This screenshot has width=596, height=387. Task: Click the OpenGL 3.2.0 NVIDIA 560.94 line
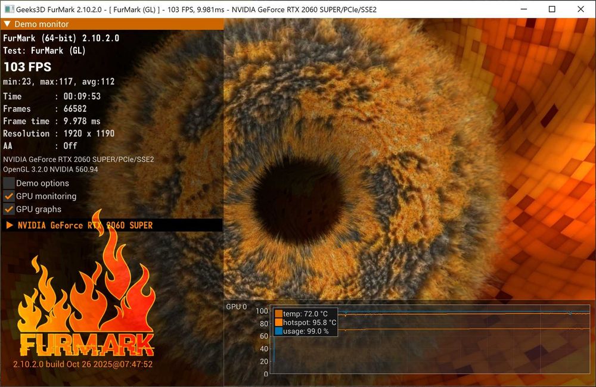[51, 169]
